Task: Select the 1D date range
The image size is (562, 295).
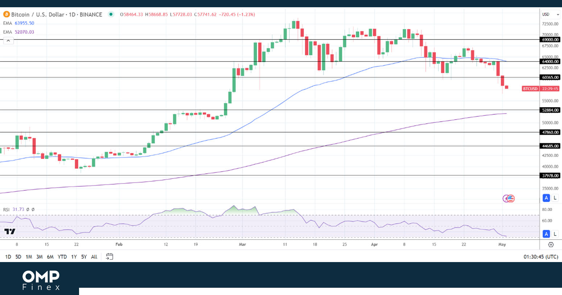Action: pyautogui.click(x=8, y=257)
